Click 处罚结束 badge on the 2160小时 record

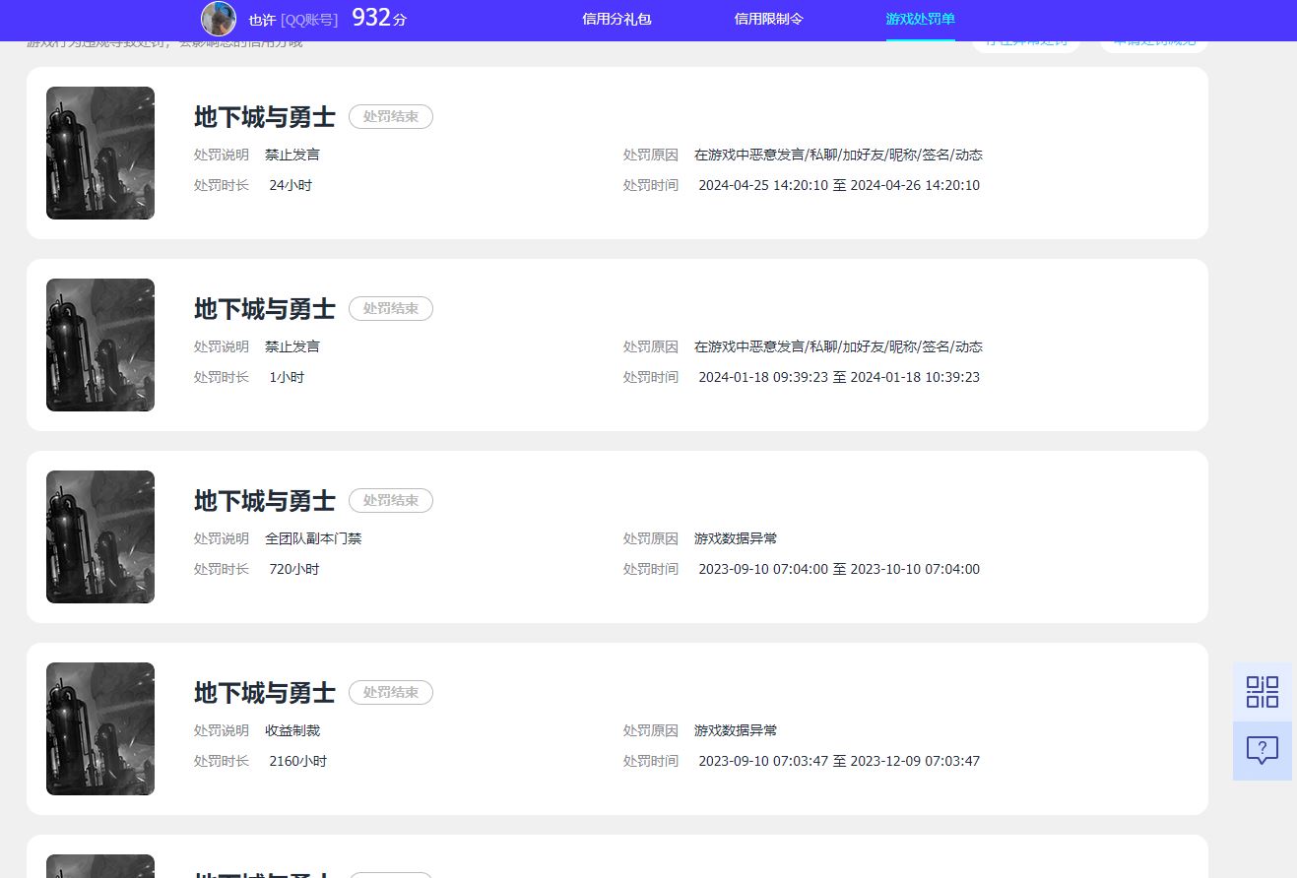tap(391, 693)
